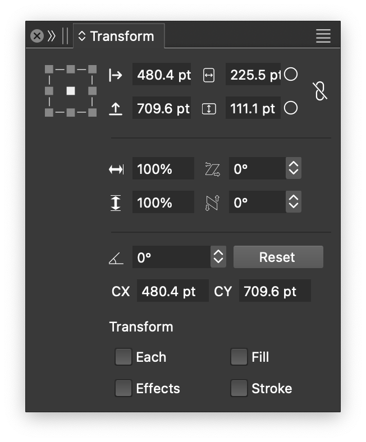Click horizontal skew stepper arrows

point(293,168)
